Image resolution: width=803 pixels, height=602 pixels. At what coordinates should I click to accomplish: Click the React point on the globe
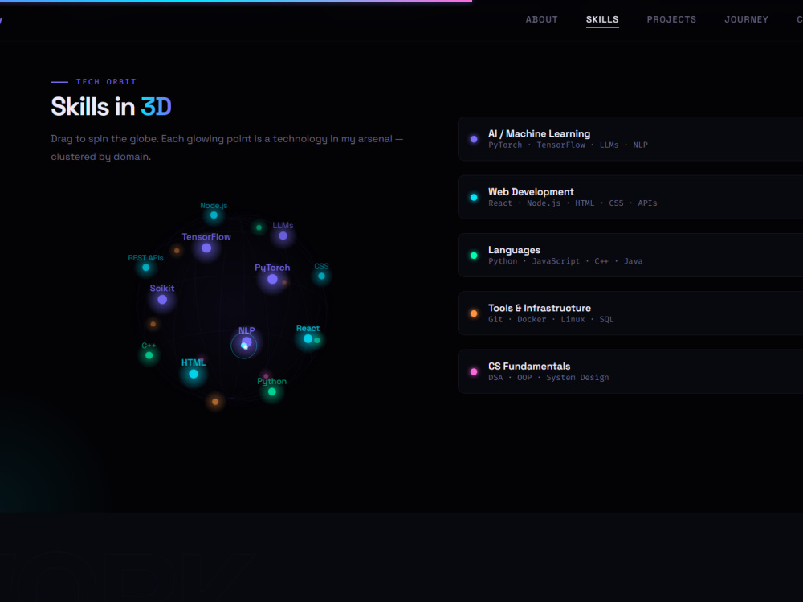(x=308, y=339)
